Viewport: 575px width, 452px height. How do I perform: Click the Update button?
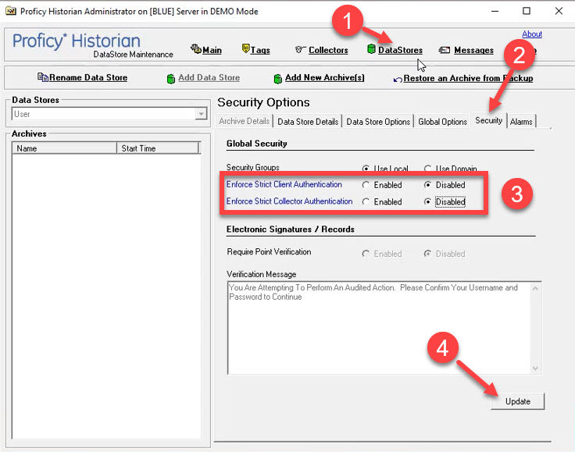[x=517, y=401]
